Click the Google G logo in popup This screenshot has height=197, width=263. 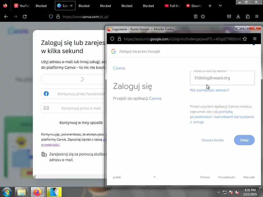click(114, 51)
